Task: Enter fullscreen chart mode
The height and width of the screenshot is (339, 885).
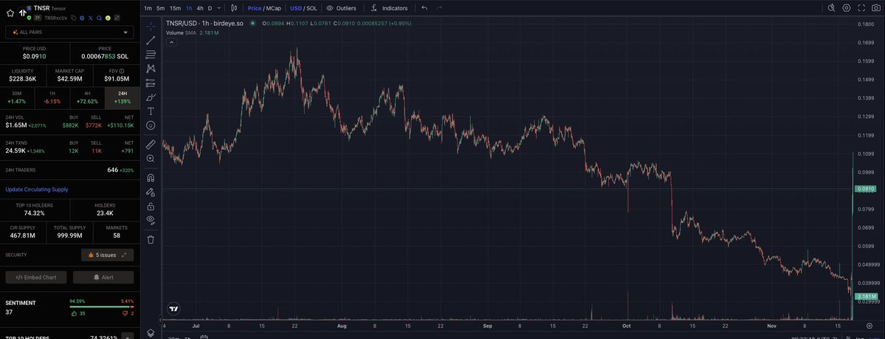Action: [x=861, y=8]
